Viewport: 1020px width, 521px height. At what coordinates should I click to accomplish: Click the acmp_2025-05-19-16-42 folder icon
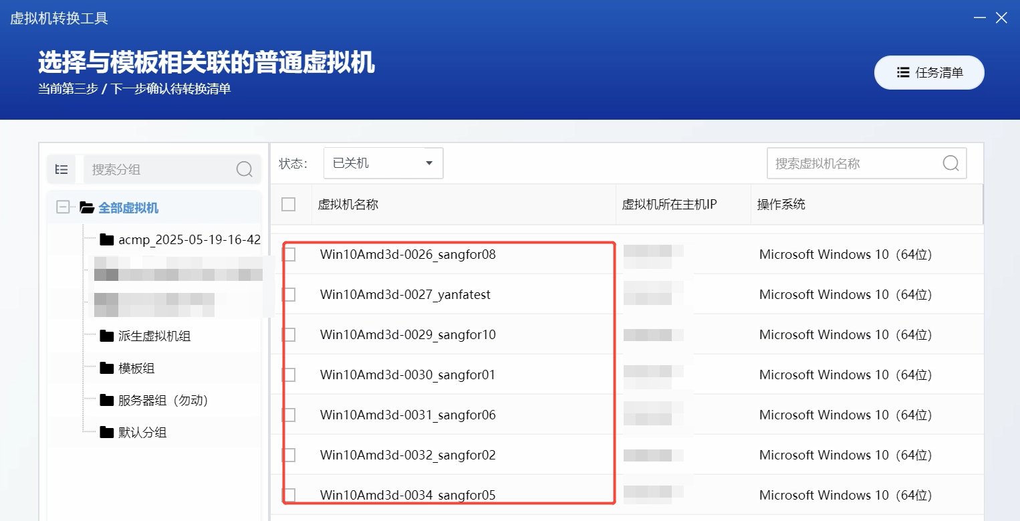pyautogui.click(x=106, y=239)
